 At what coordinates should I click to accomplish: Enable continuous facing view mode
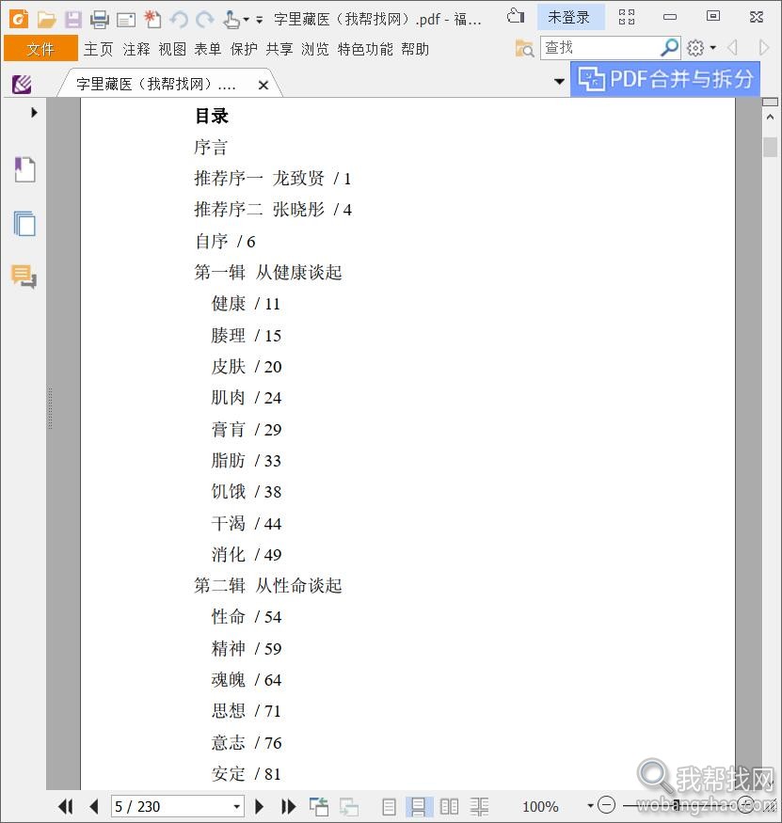(479, 806)
